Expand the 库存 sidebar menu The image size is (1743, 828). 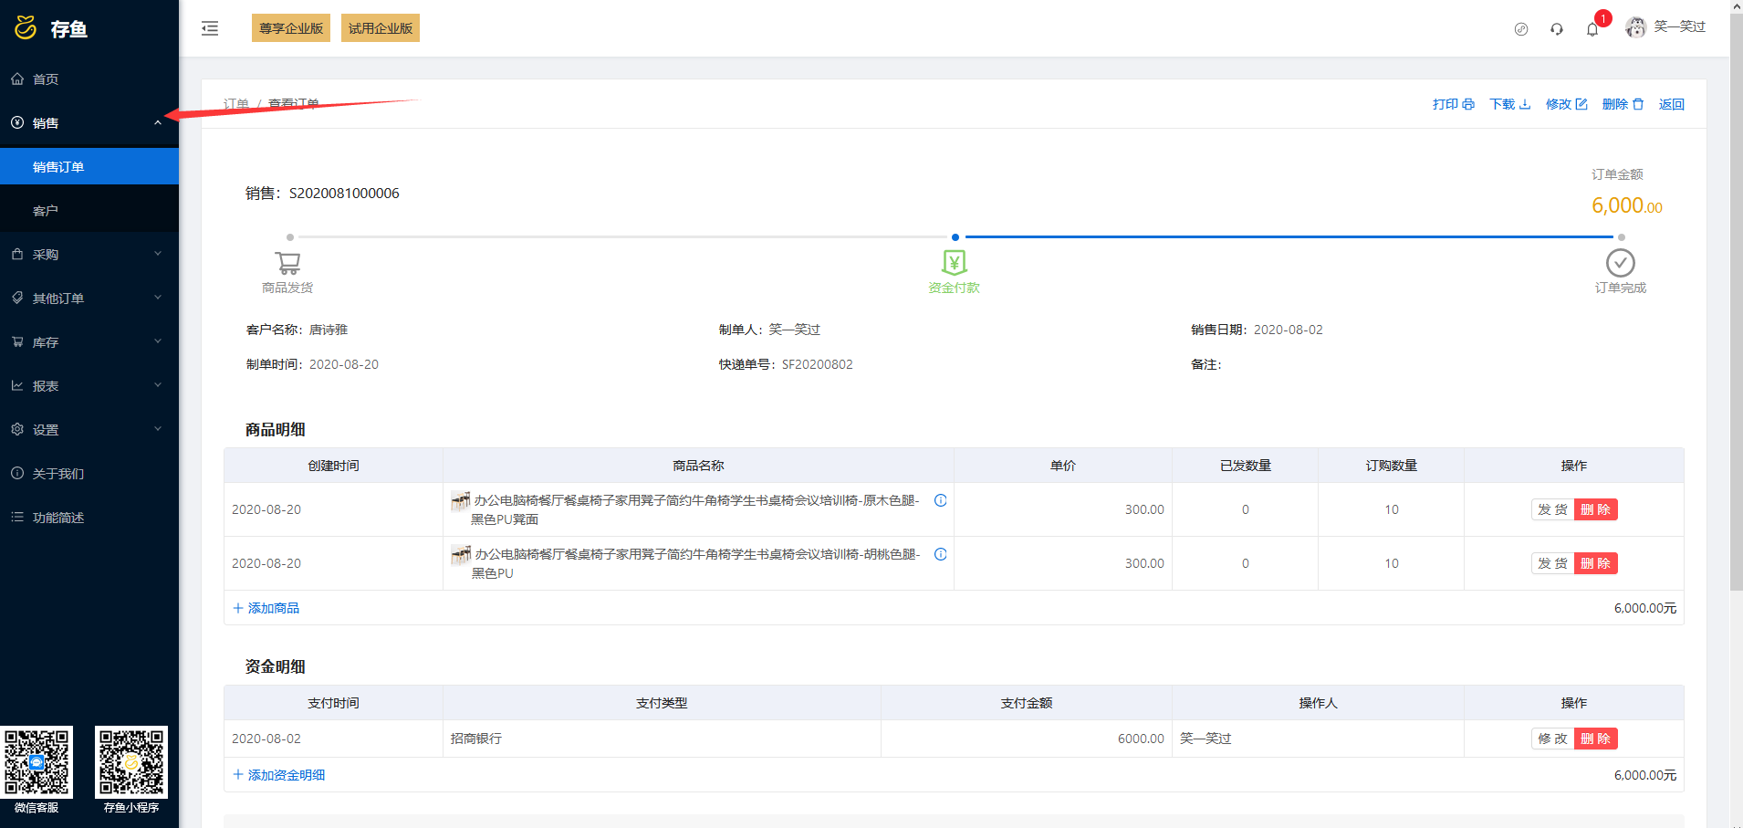(x=89, y=342)
